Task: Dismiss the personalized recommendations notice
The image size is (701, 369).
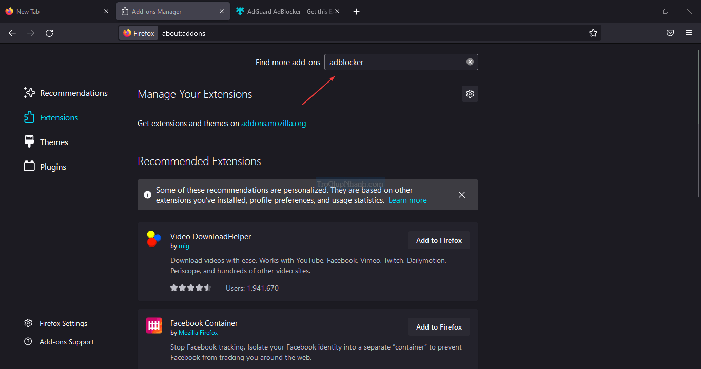Action: (462, 195)
